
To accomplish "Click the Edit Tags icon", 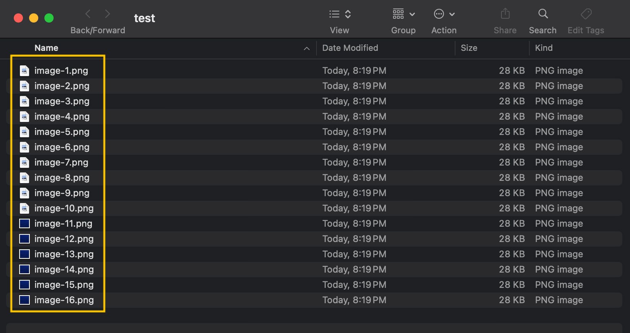I will (x=586, y=14).
